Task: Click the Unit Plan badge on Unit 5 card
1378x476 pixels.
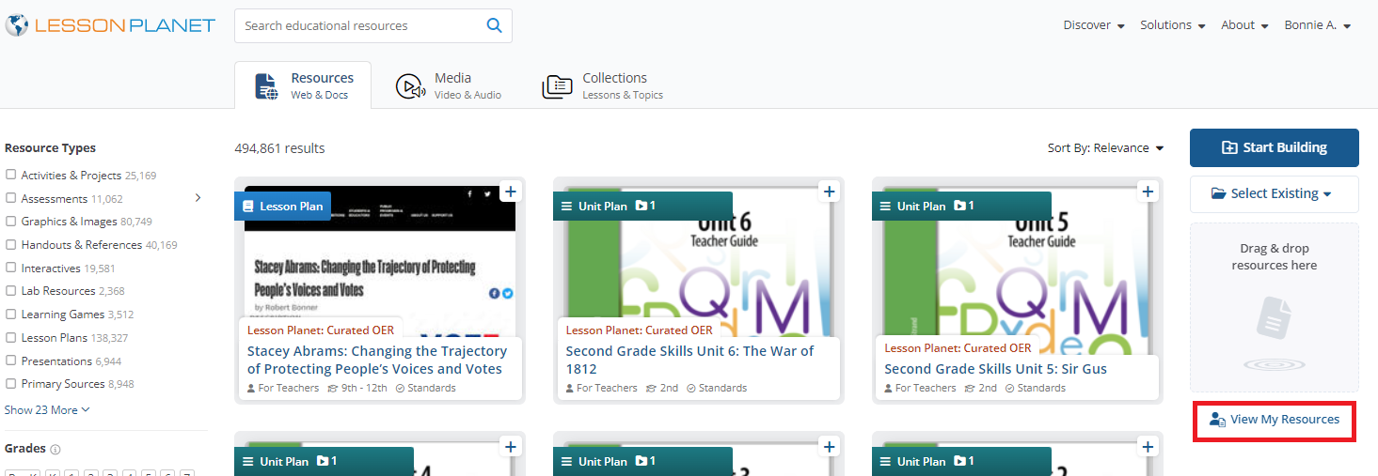Action: (961, 206)
